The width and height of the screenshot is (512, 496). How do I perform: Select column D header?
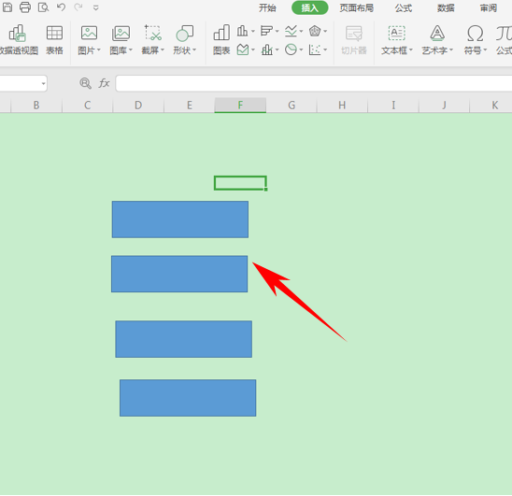138,106
